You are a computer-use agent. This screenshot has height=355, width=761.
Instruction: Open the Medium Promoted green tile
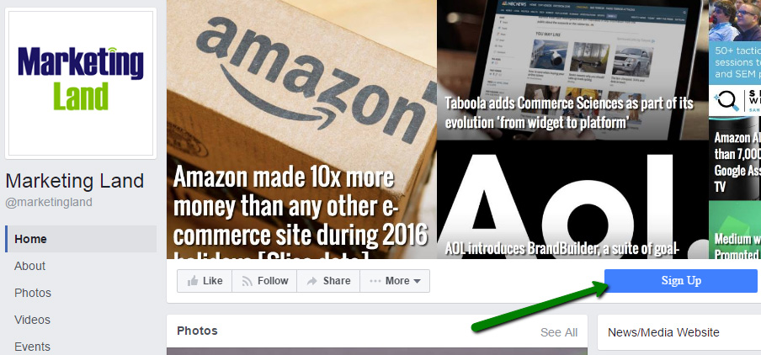[735, 230]
